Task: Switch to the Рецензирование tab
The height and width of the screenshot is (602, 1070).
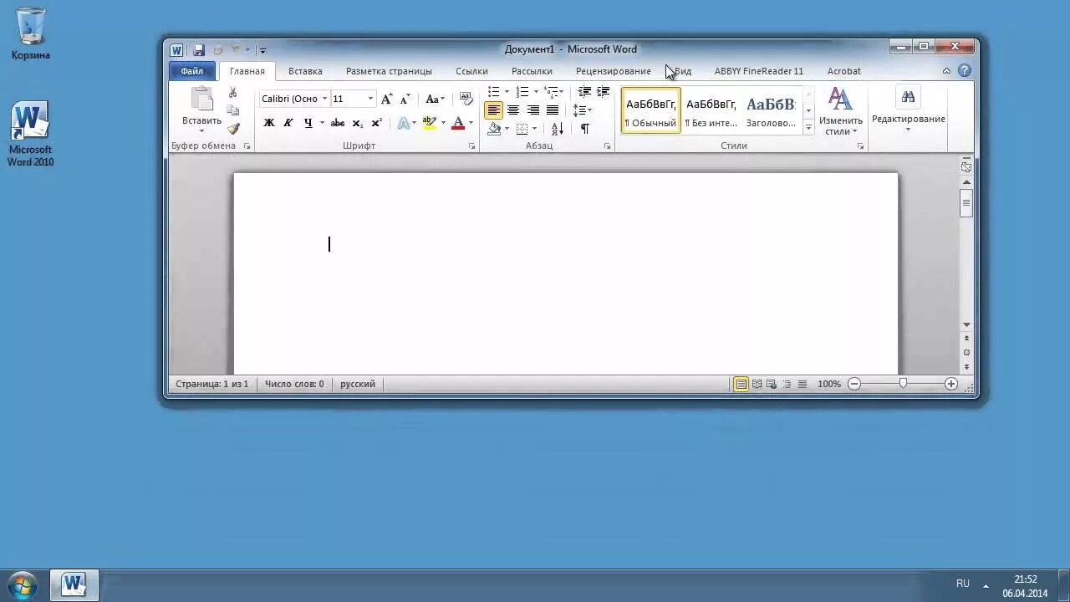Action: click(613, 71)
